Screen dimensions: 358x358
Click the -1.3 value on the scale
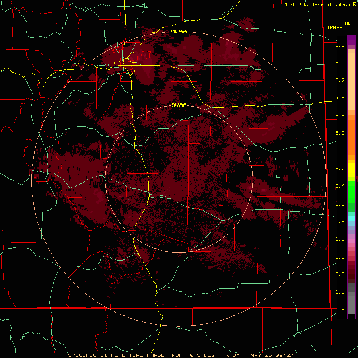click(339, 292)
